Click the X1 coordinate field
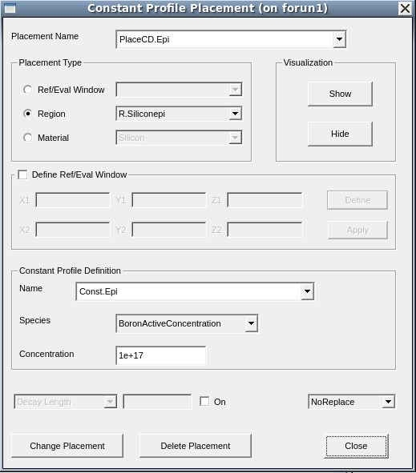The image size is (416, 473). [73, 200]
